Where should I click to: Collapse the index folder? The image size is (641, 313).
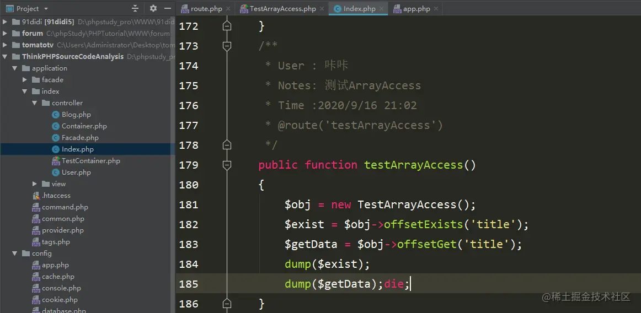pyautogui.click(x=24, y=91)
